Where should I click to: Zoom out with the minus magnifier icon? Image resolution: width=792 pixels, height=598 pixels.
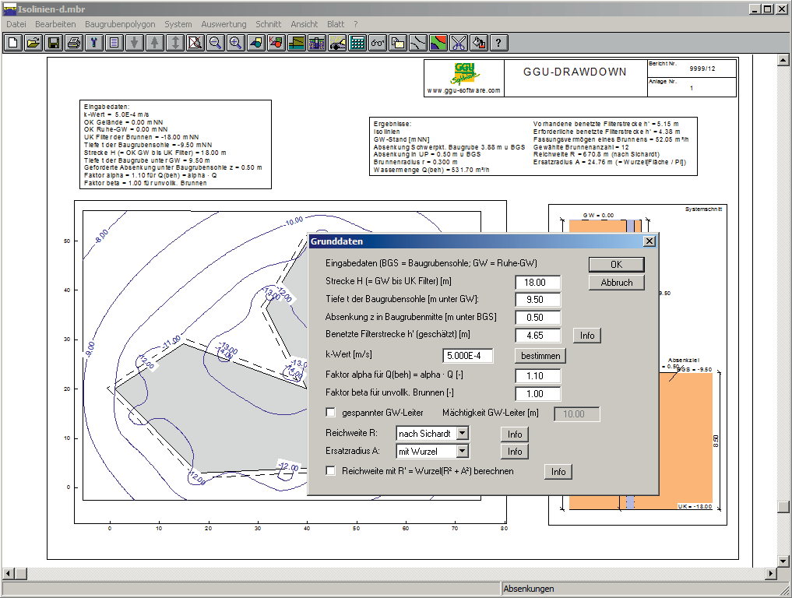(215, 43)
